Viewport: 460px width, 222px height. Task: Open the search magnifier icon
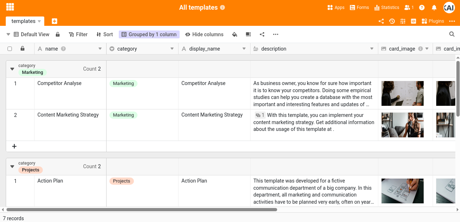[x=452, y=34]
